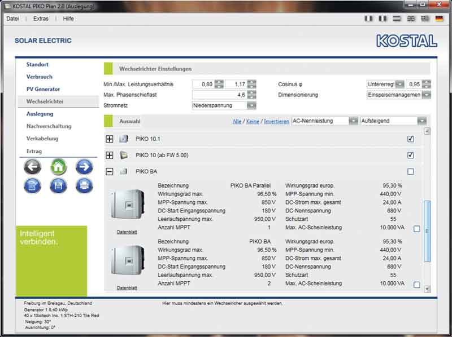Image resolution: width=452 pixels, height=337 pixels.
Task: Click the PIKO BA inverter group icon
Action: pyautogui.click(x=124, y=172)
